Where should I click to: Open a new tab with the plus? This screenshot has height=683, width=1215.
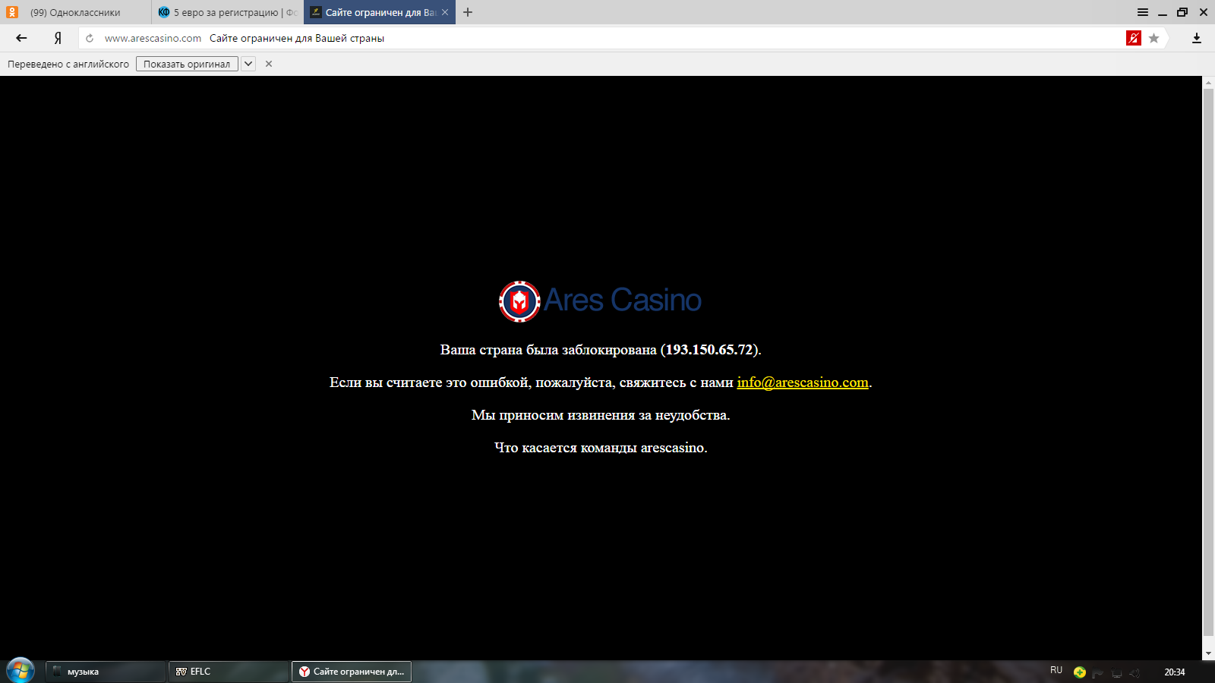point(468,12)
